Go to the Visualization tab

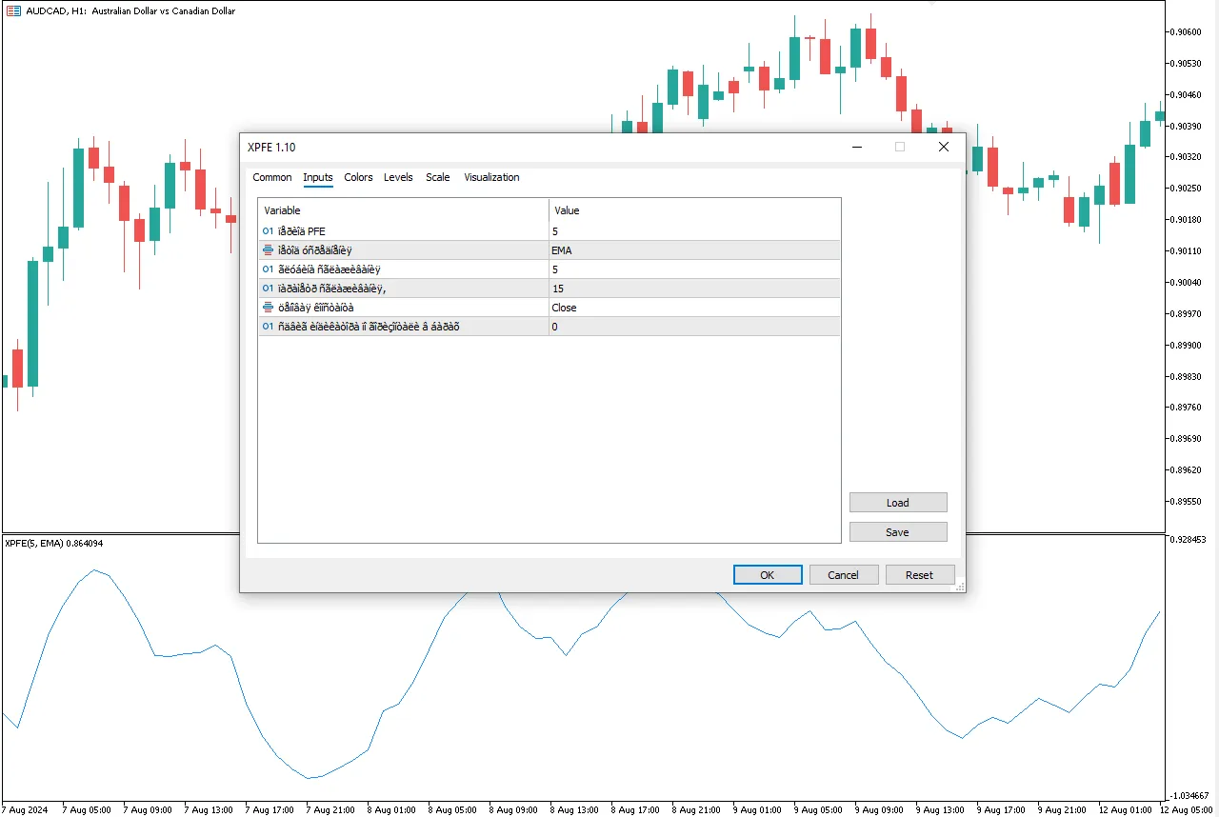[491, 177]
